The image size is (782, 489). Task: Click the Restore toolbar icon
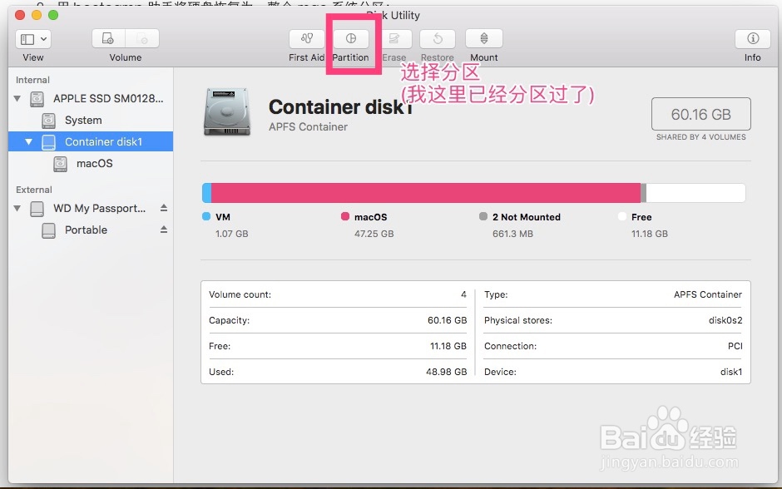(438, 38)
